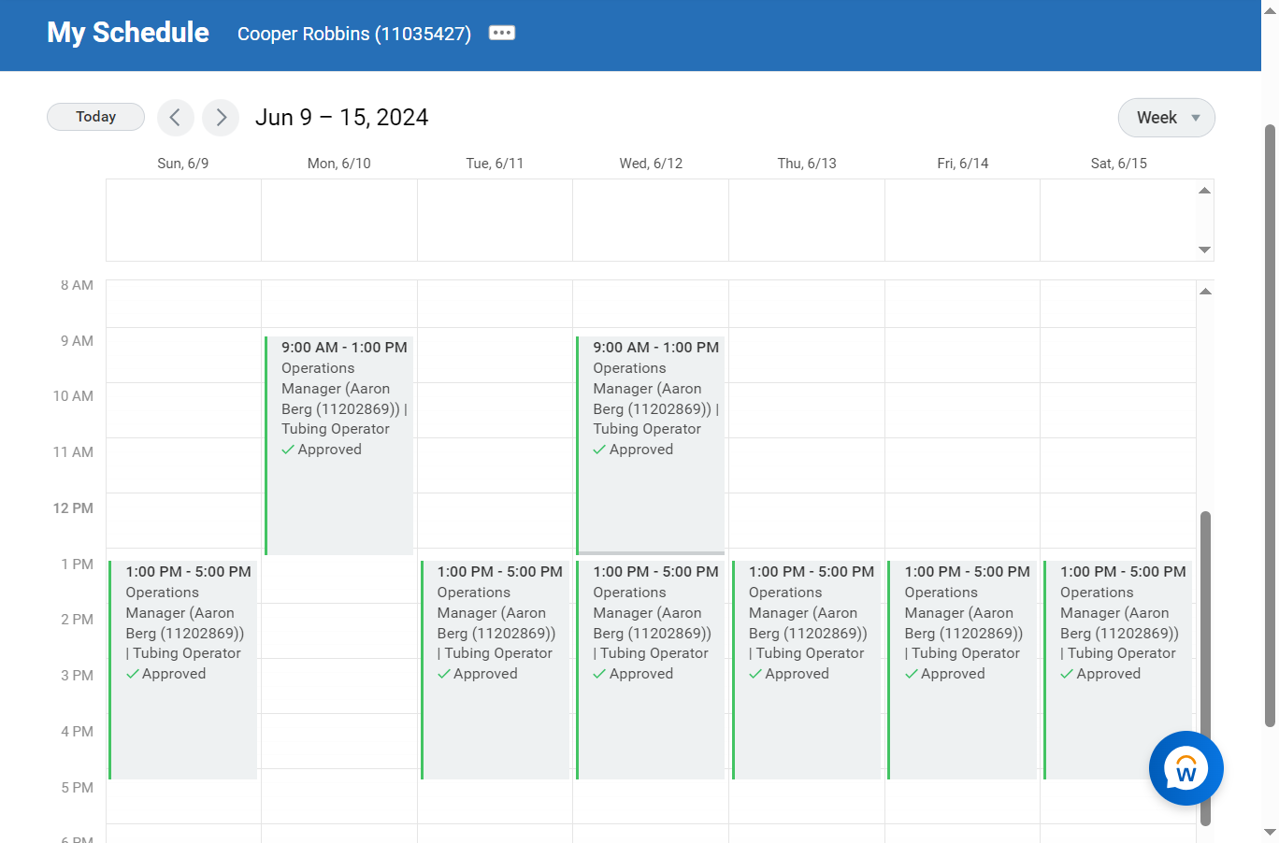The height and width of the screenshot is (843, 1279).
Task: Go to the next week arrow
Action: [x=221, y=118]
